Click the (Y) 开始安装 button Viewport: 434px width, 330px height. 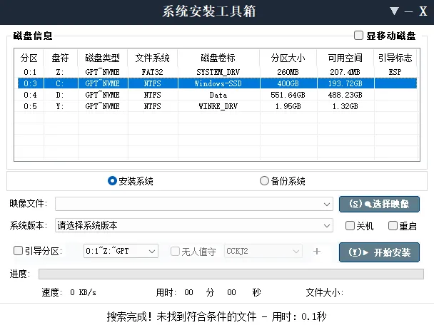click(379, 252)
